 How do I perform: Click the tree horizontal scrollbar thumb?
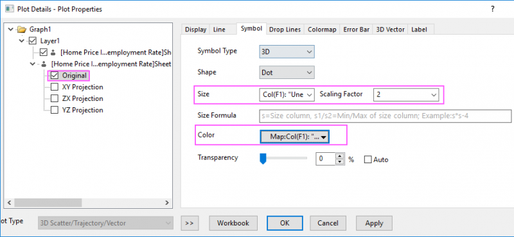click(48, 202)
